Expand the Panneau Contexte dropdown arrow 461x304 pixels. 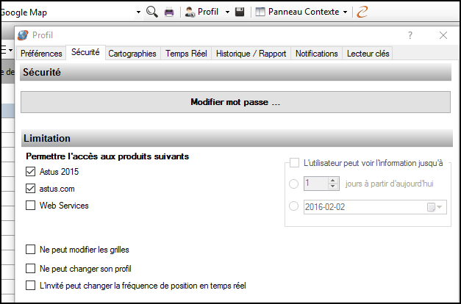(x=345, y=12)
